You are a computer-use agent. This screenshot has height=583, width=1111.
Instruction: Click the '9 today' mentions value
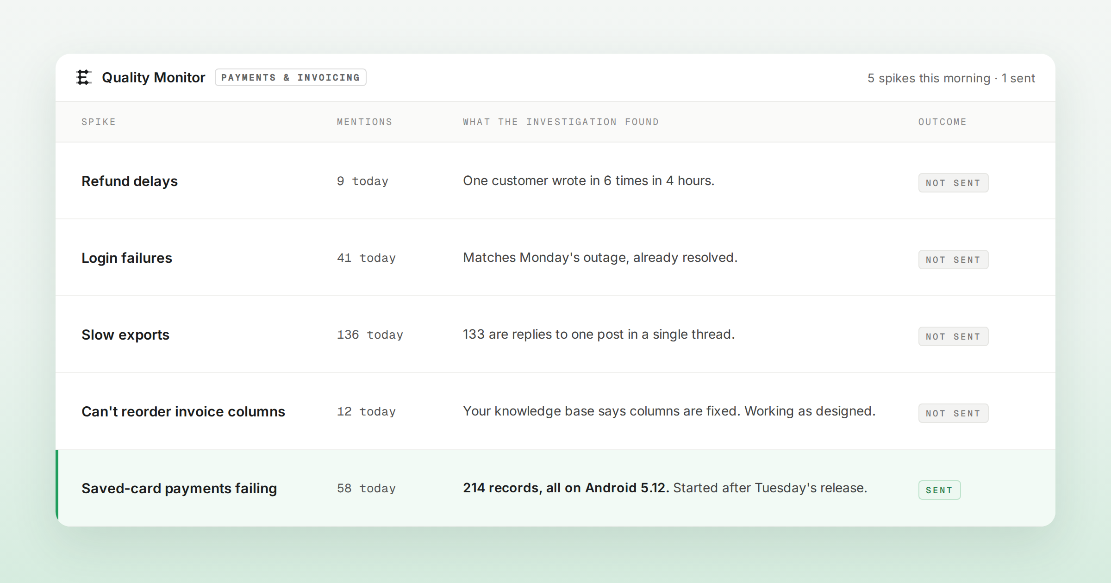[362, 181]
